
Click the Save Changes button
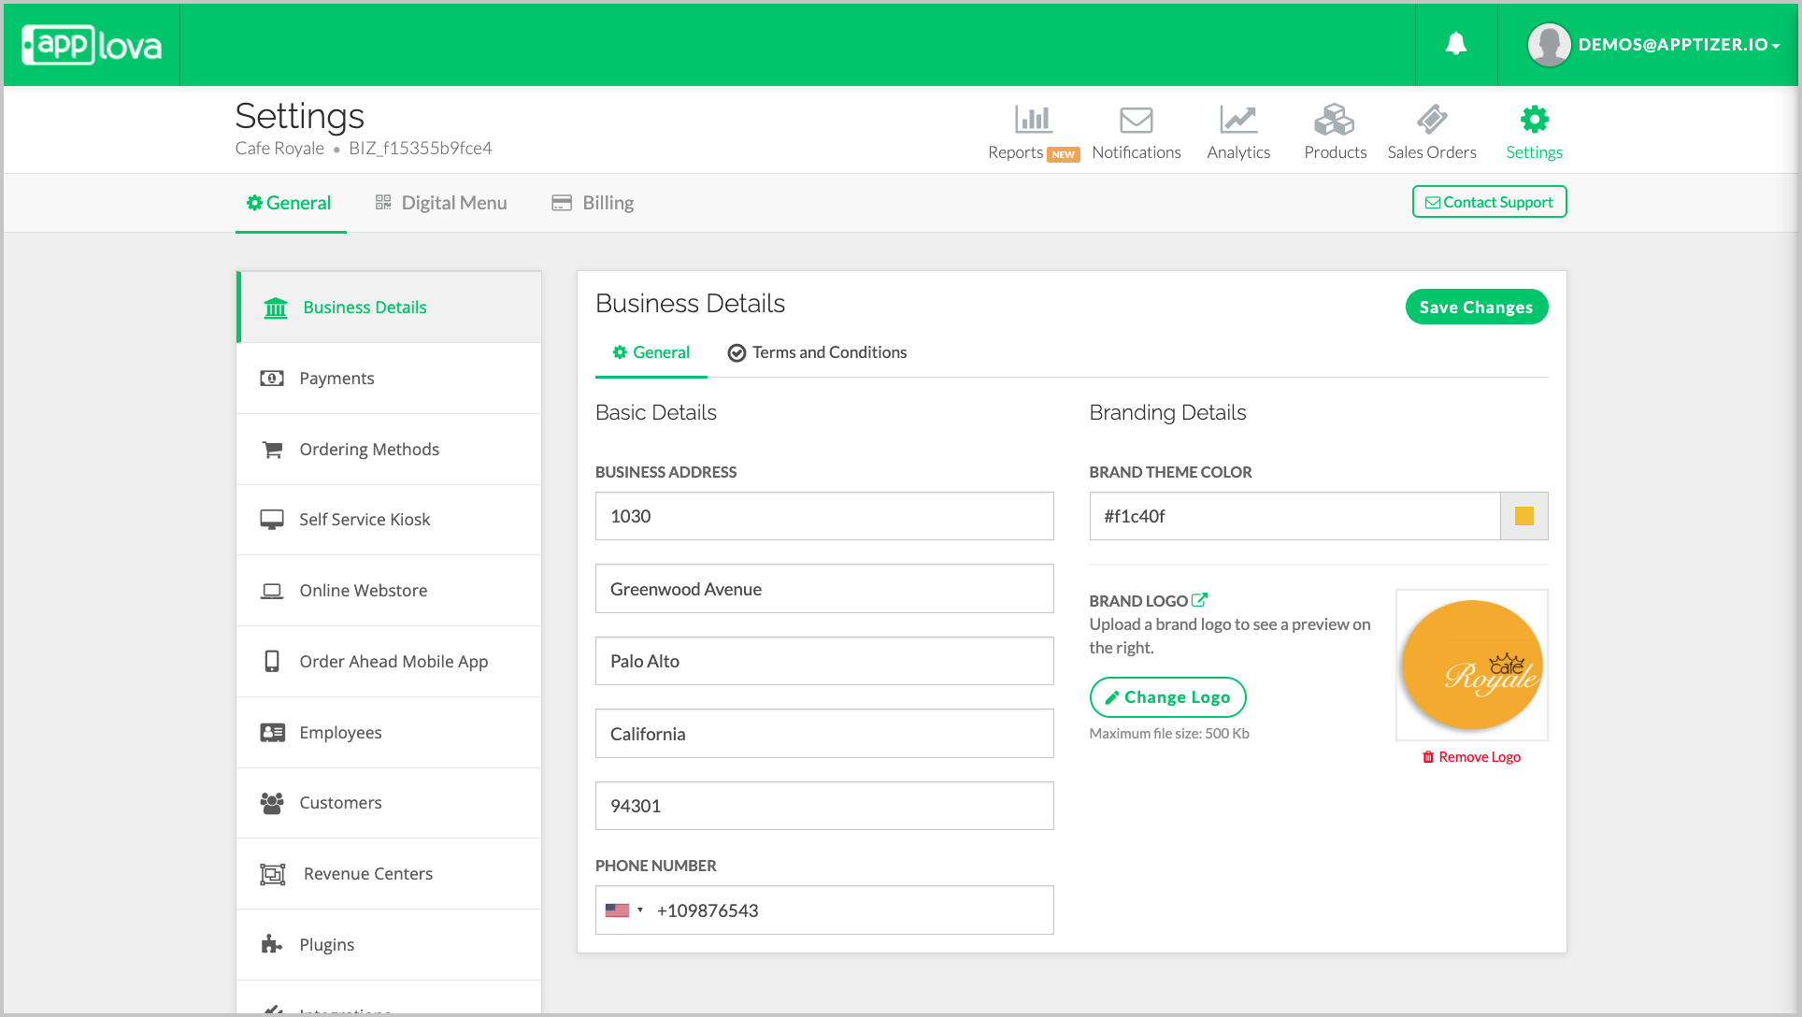pos(1476,308)
